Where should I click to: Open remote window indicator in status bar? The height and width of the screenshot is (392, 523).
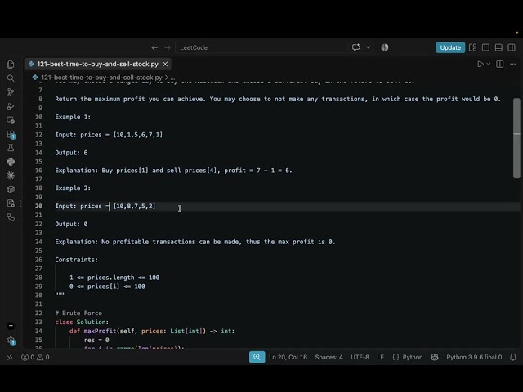[10, 357]
